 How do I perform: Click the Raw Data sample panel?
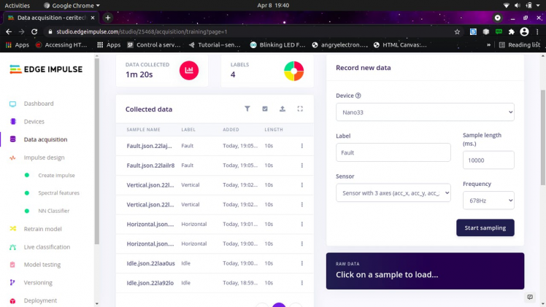pyautogui.click(x=425, y=271)
